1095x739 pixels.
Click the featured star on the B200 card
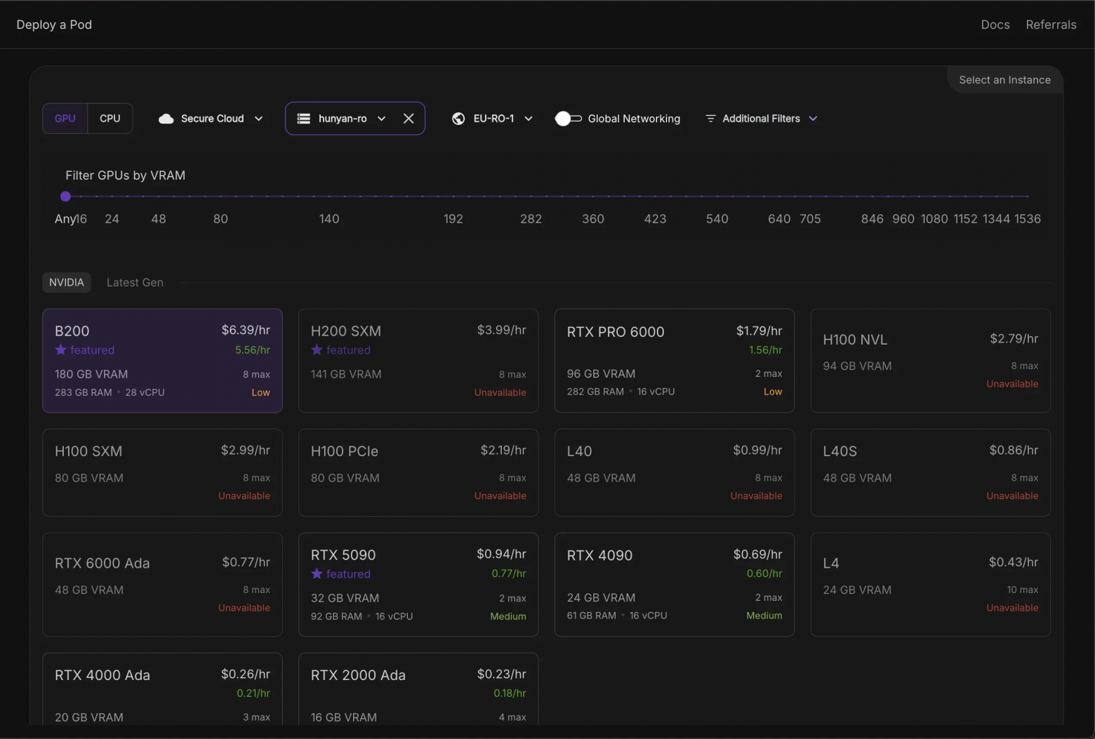pyautogui.click(x=60, y=349)
